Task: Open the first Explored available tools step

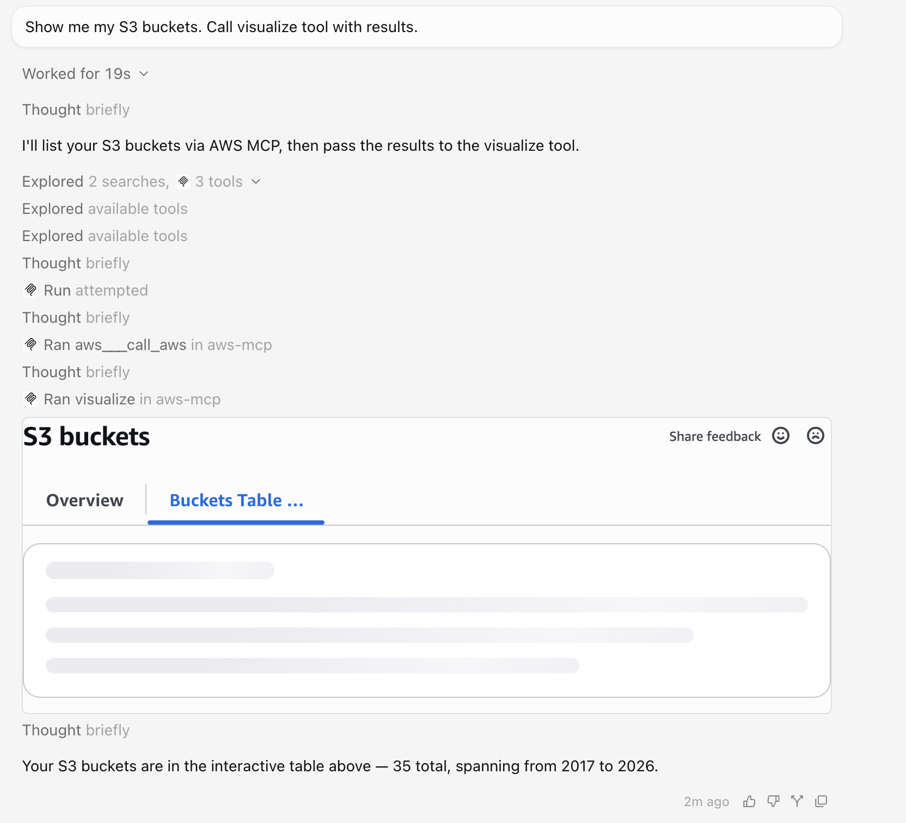Action: click(105, 209)
